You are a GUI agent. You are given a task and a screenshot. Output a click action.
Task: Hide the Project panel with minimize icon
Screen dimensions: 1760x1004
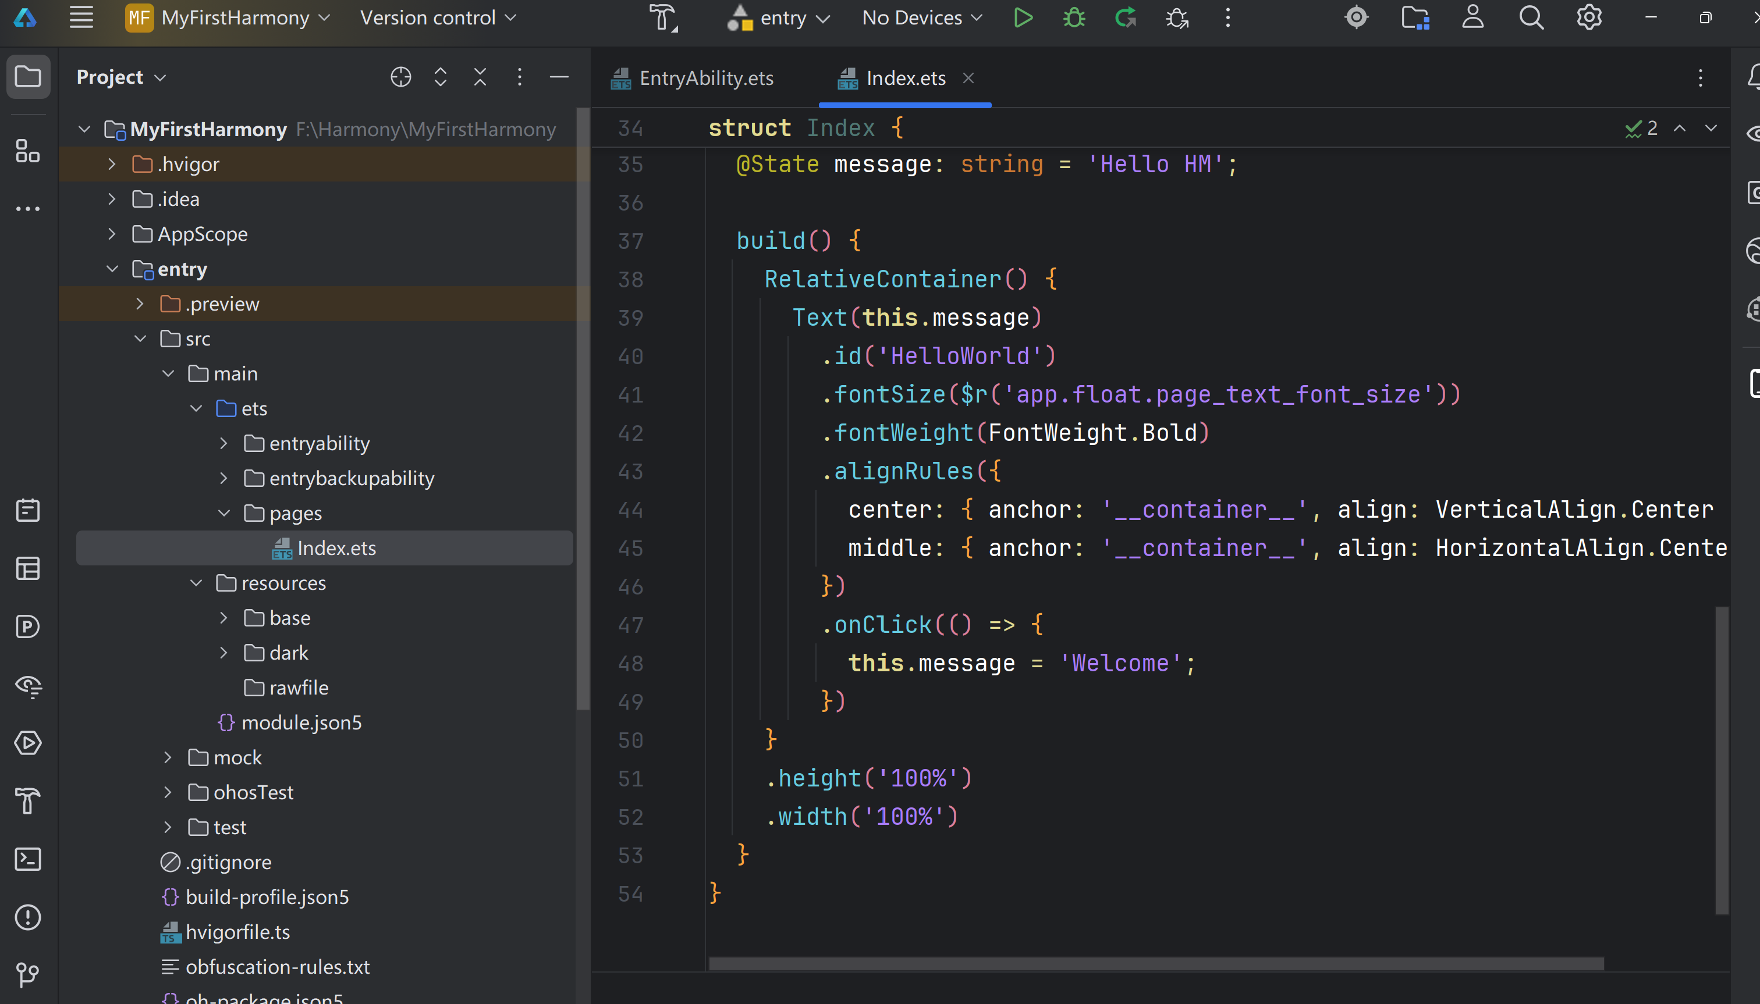(559, 77)
